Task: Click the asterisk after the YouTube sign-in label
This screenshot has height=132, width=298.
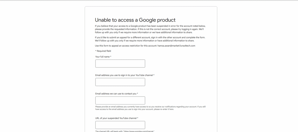Action: [154, 75]
